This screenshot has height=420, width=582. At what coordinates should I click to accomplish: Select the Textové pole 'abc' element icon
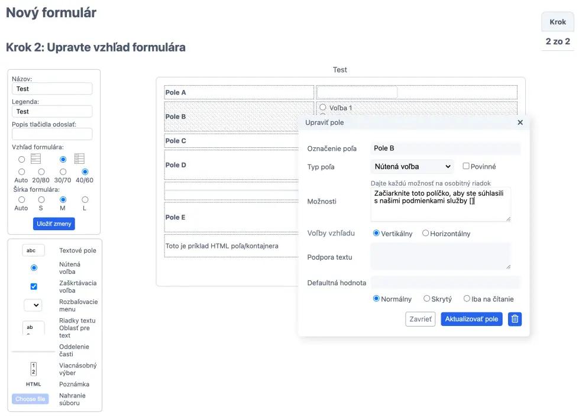[x=33, y=250]
